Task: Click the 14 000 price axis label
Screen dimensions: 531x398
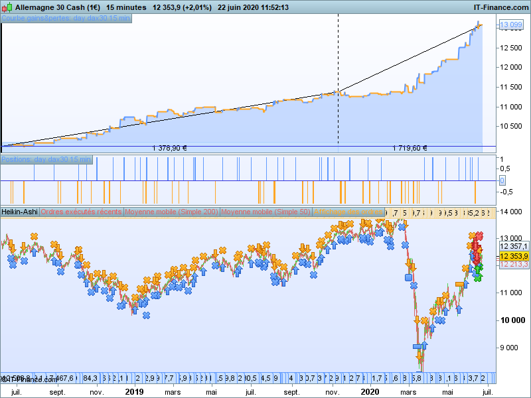Action: 511,212
